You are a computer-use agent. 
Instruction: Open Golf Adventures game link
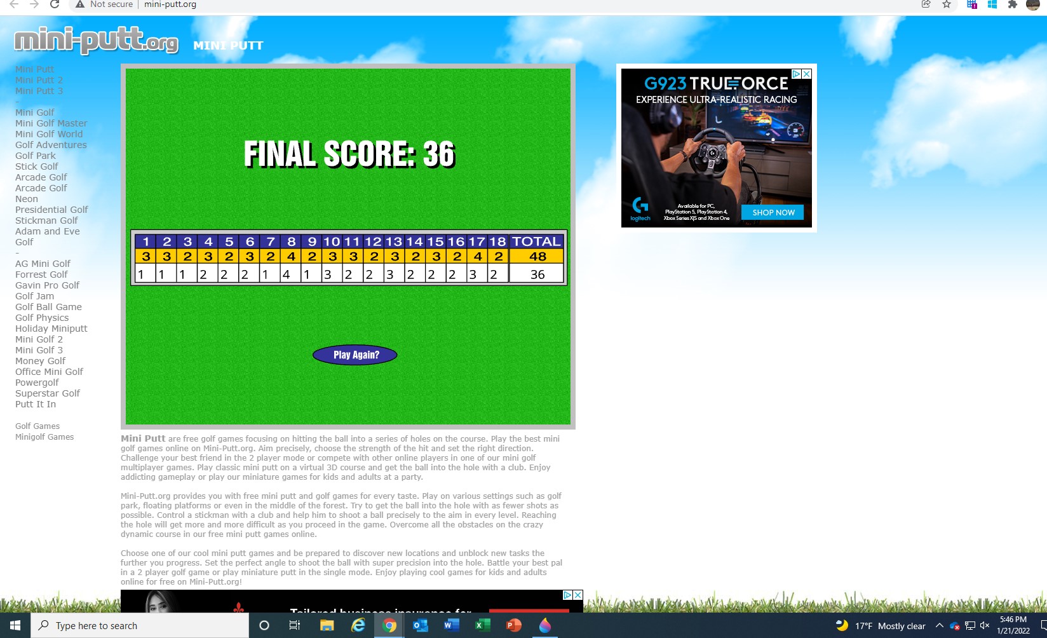(x=51, y=145)
